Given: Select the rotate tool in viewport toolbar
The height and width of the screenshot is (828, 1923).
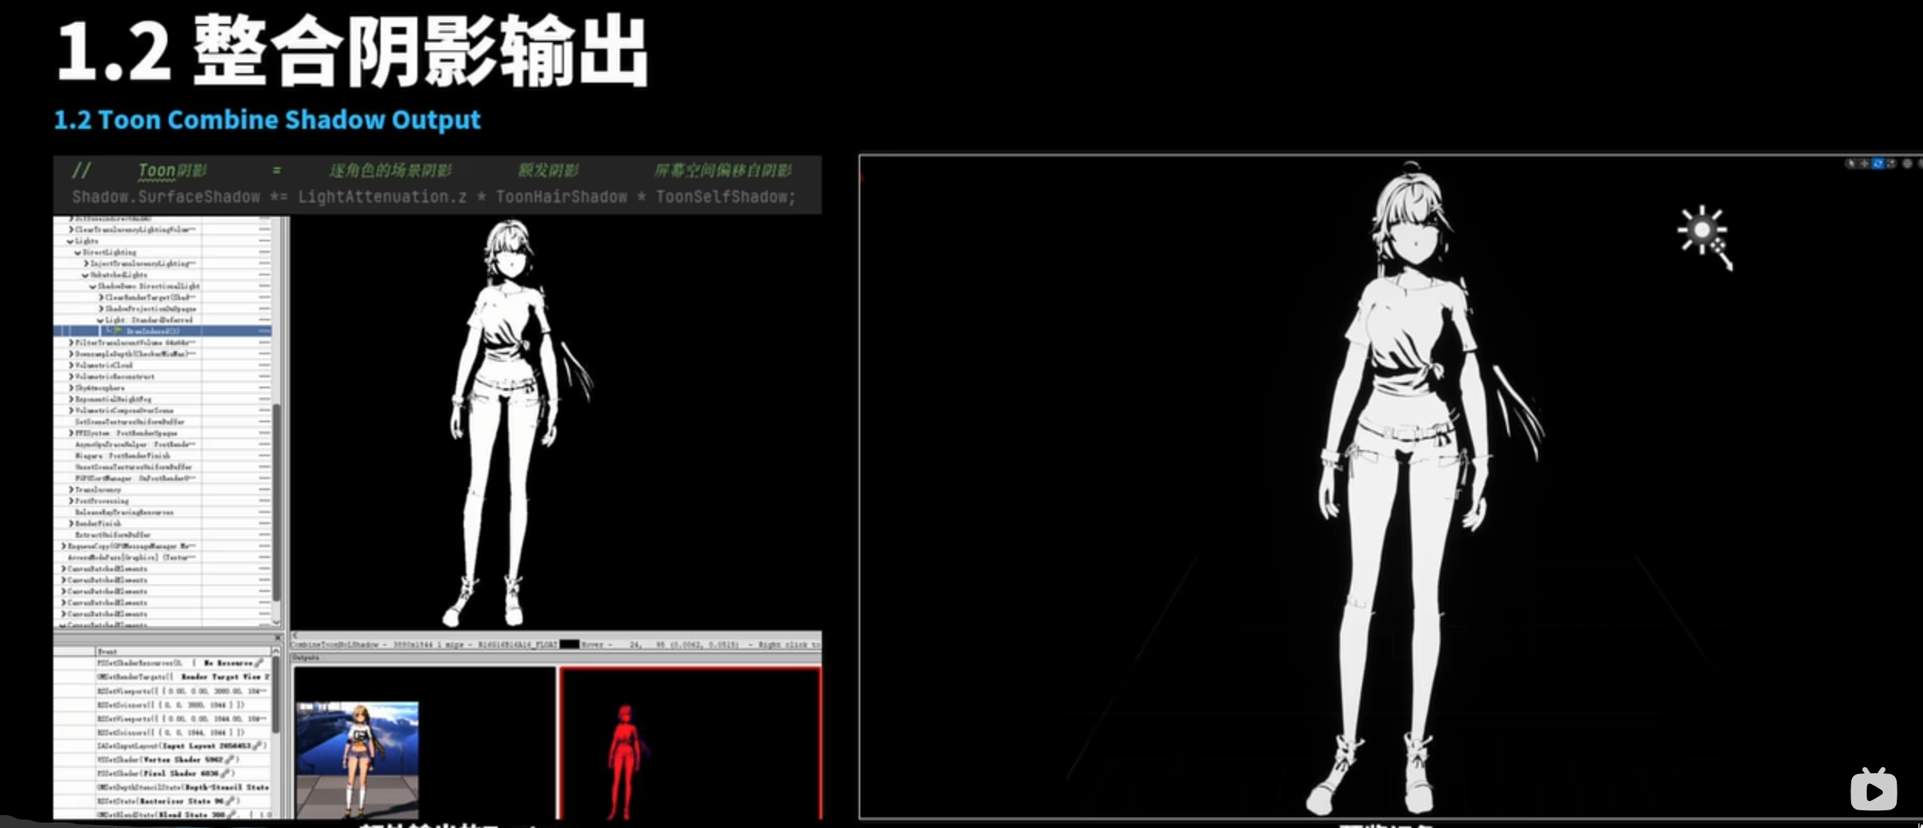Looking at the screenshot, I should coord(1878,164).
